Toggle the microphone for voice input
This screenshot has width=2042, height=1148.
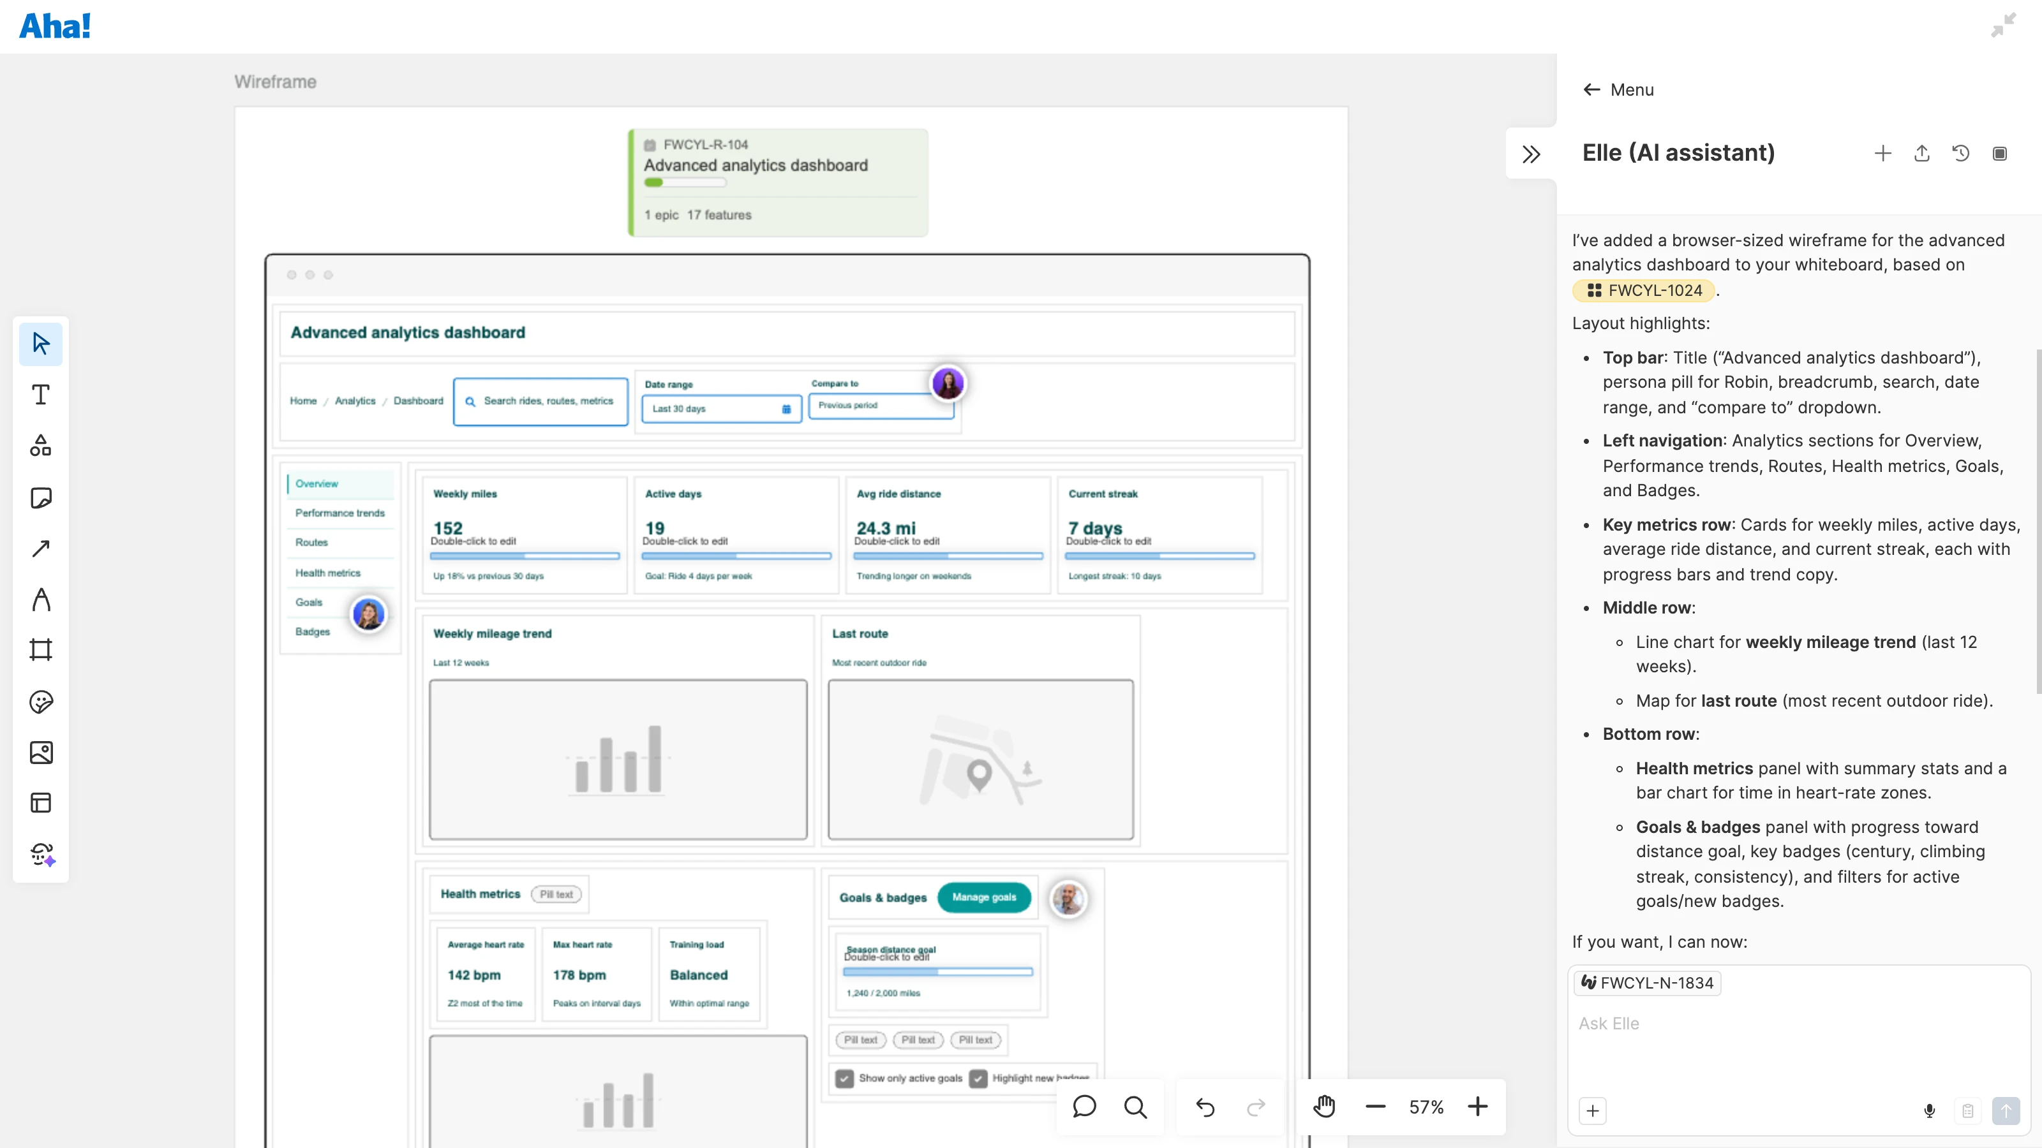[x=1930, y=1110]
